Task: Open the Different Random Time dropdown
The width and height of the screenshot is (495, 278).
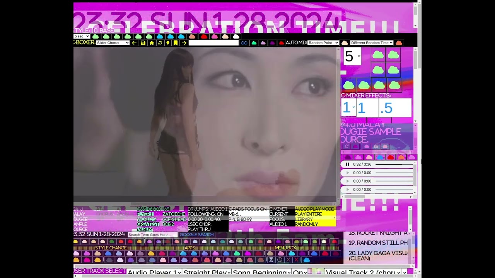Action: coord(372,43)
